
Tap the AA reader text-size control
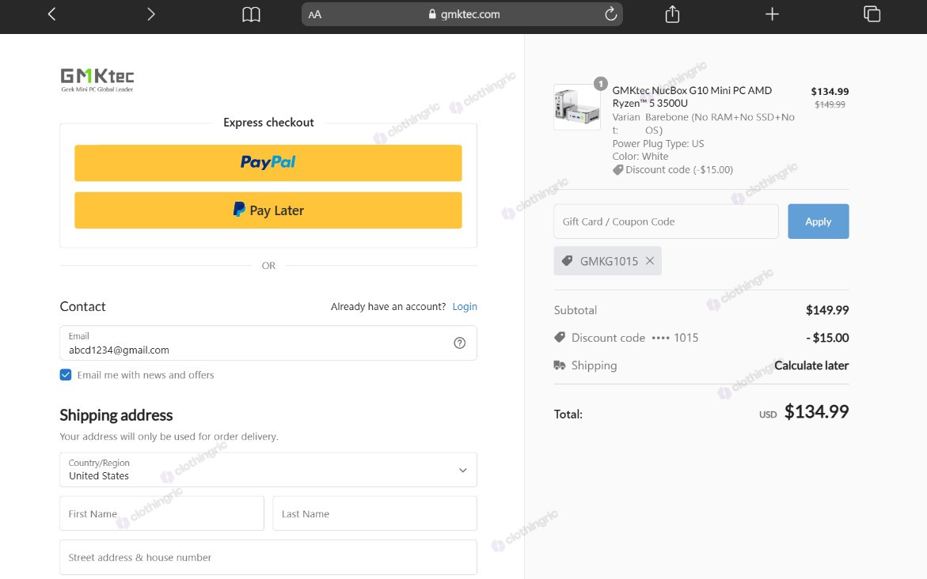click(315, 14)
